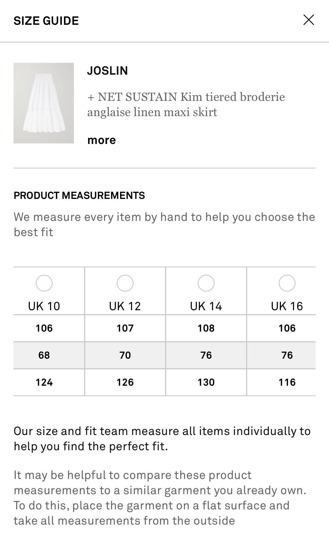Tap the UK 16 size label
The image size is (329, 548).
(x=287, y=306)
